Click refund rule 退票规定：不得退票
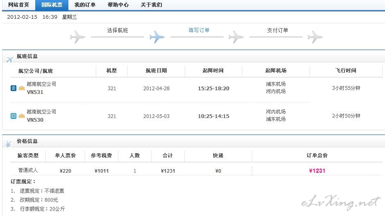Image resolution: width=385 pixels, height=216 pixels. 42,191
